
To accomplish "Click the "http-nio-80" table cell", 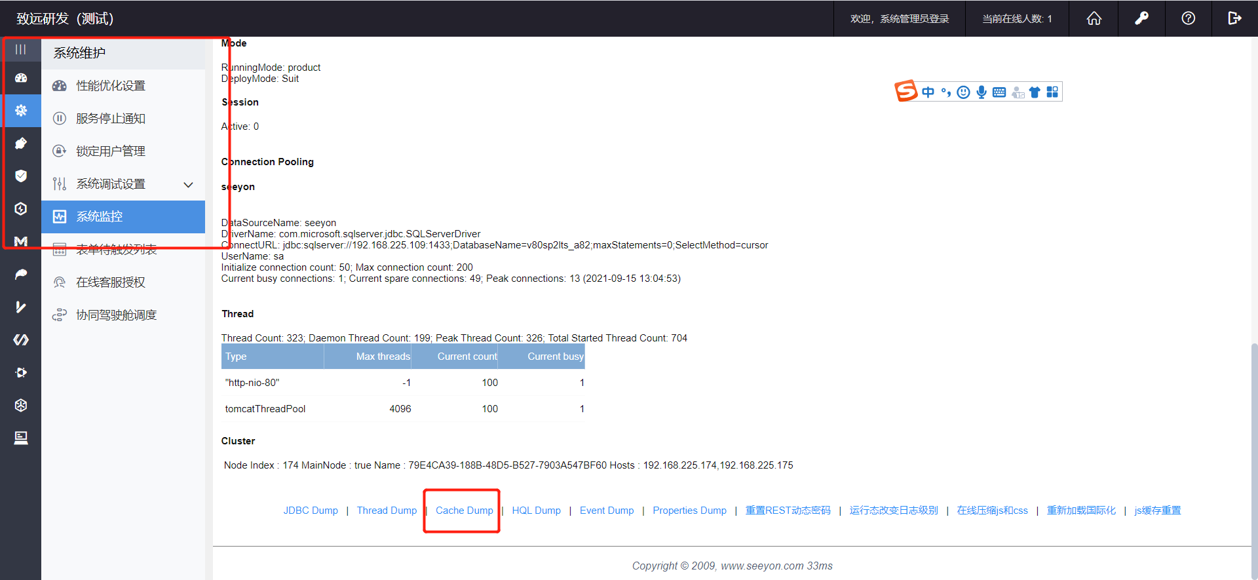I will click(252, 383).
